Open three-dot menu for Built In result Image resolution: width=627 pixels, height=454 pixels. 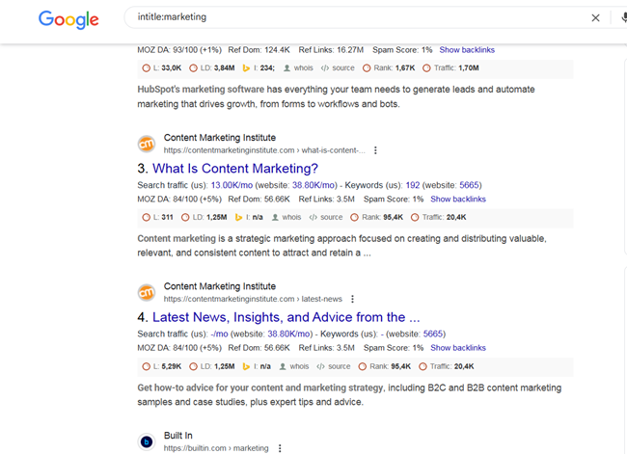tap(280, 448)
